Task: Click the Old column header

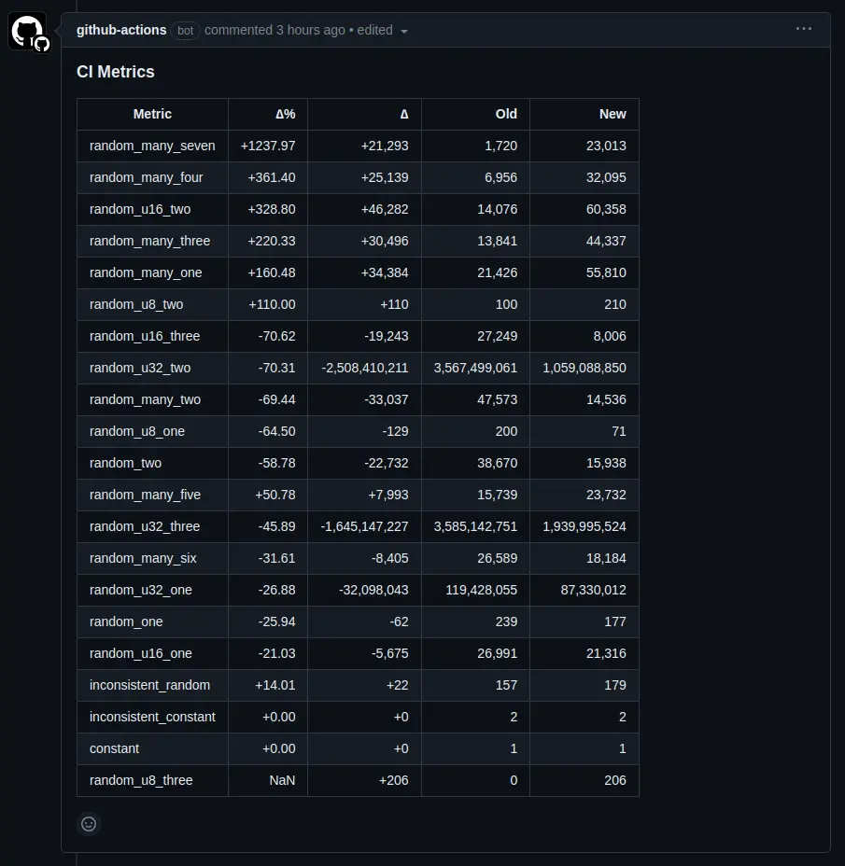Action: tap(476, 114)
